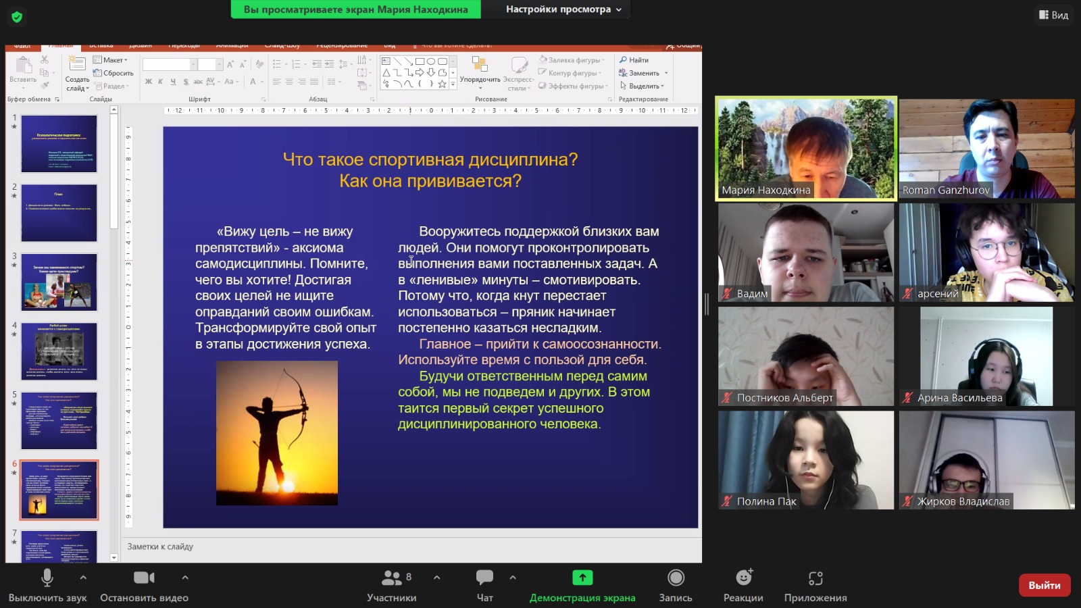Select Roman Ganzhurov's video tile
The width and height of the screenshot is (1081, 608).
[x=986, y=149]
